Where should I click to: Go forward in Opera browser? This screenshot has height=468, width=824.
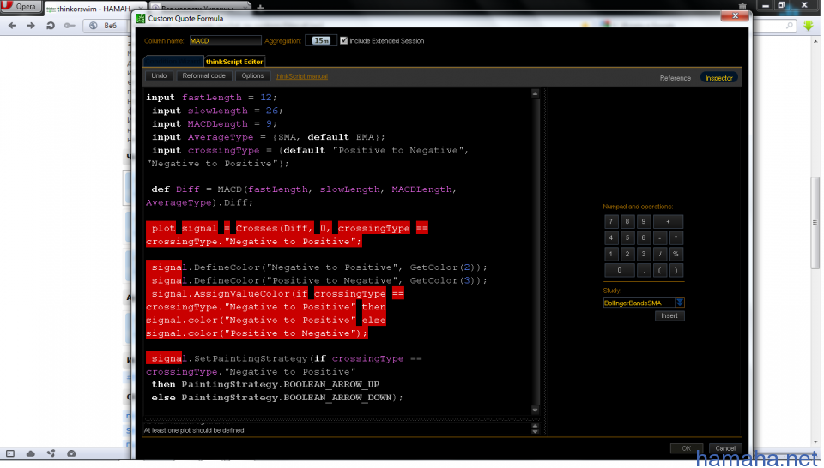pos(31,25)
